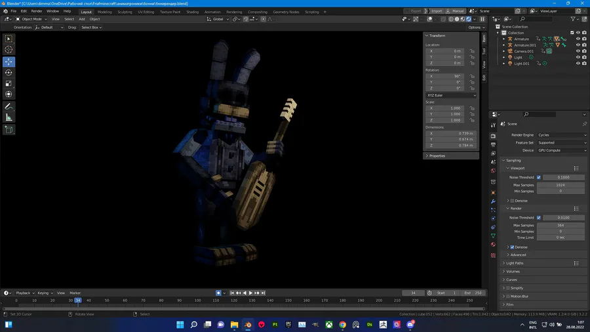This screenshot has height=332, width=590.
Task: Disable the render Denoise checkbox
Action: coord(512,247)
